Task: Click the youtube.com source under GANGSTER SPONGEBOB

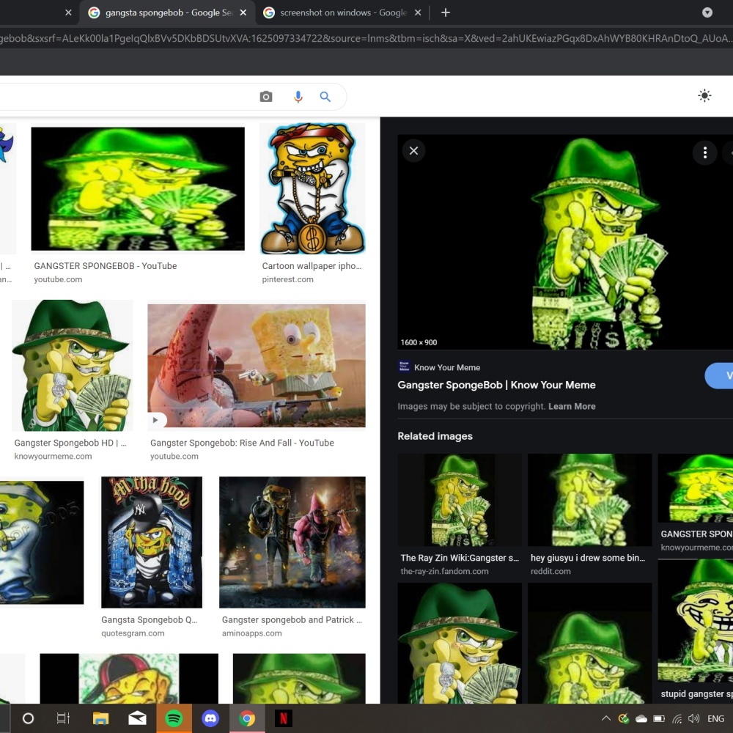Action: [x=58, y=279]
